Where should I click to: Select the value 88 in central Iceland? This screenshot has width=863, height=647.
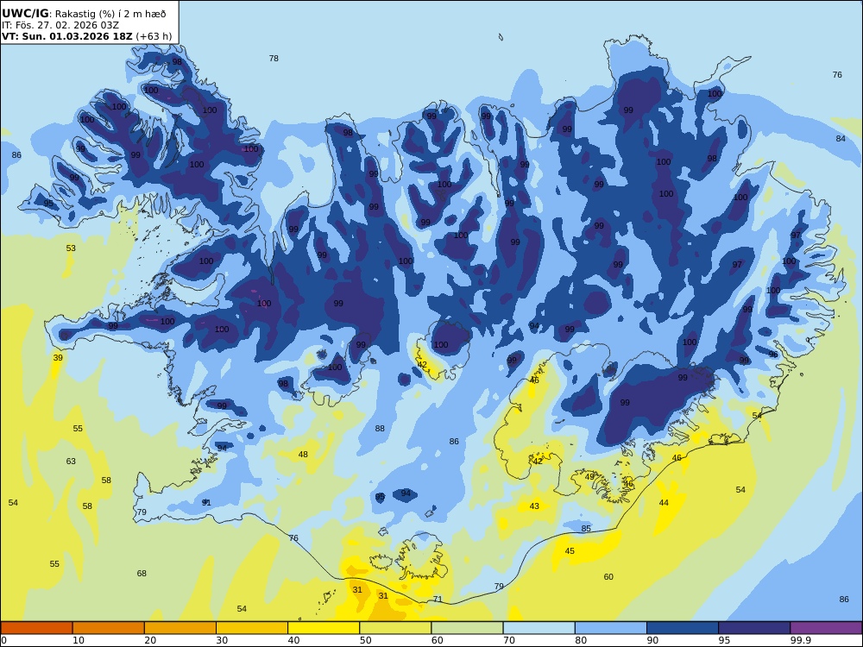(x=380, y=429)
